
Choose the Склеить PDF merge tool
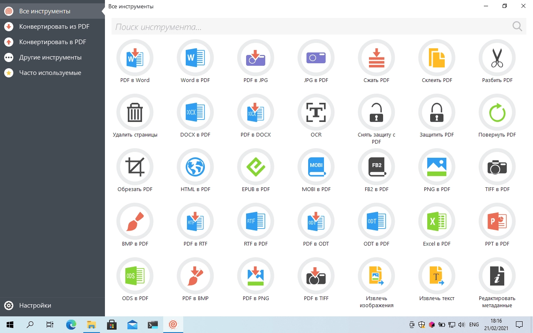pos(437,58)
